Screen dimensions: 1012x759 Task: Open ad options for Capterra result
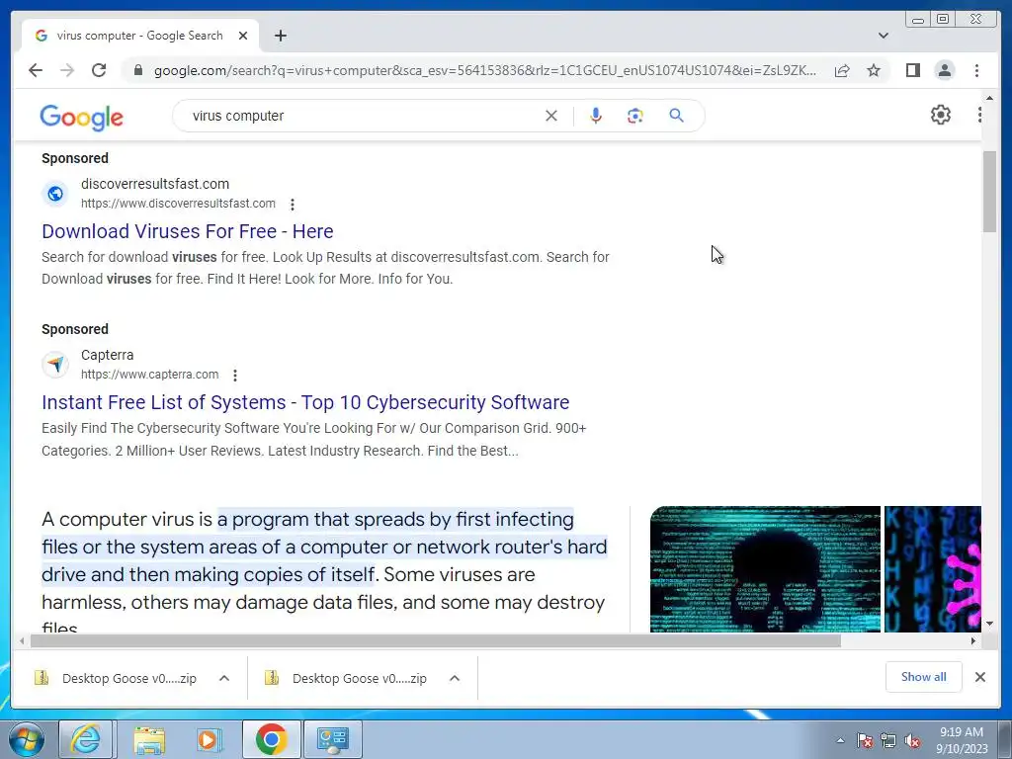click(x=235, y=375)
